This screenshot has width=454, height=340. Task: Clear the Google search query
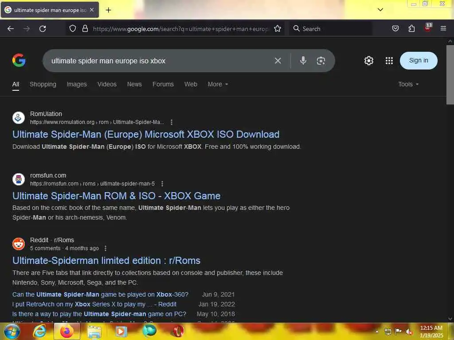click(278, 61)
